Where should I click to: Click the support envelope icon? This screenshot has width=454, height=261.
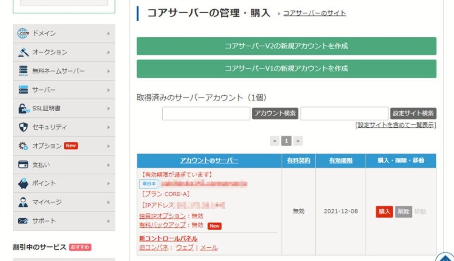pyautogui.click(x=23, y=221)
